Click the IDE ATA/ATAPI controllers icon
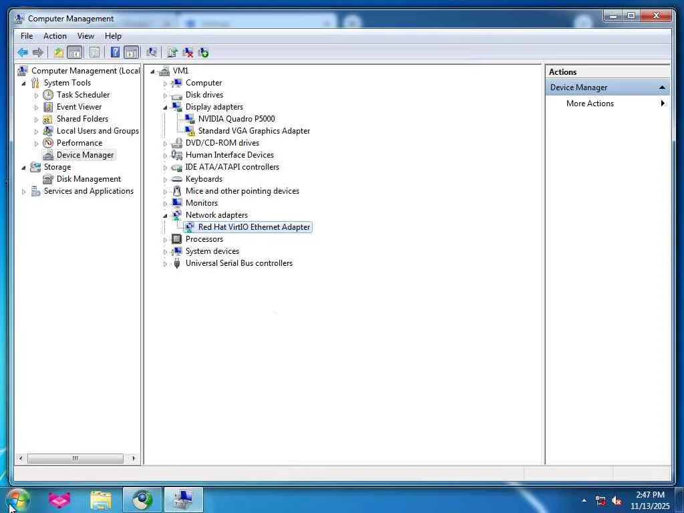 [x=176, y=167]
